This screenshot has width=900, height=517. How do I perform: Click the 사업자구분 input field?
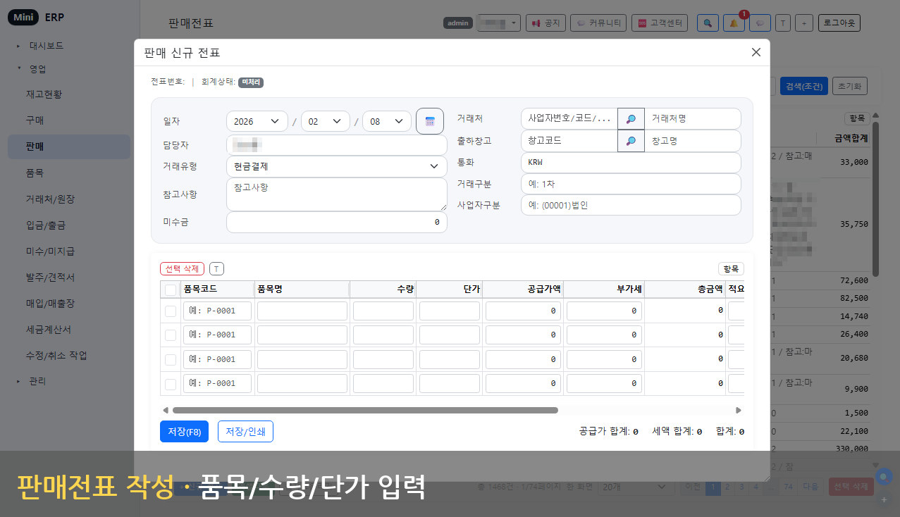coord(631,205)
